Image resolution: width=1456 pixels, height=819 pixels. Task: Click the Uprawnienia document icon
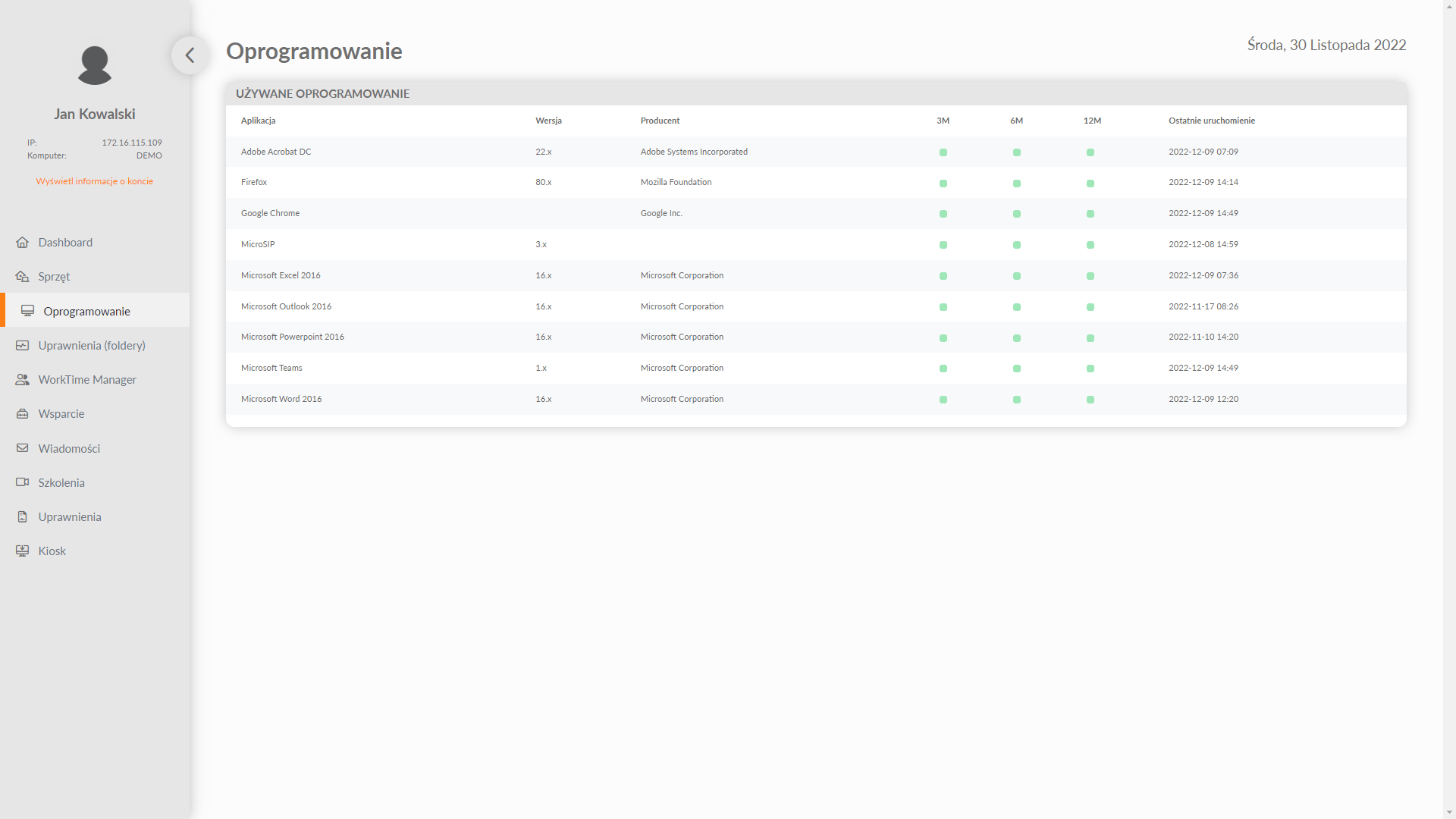[23, 517]
